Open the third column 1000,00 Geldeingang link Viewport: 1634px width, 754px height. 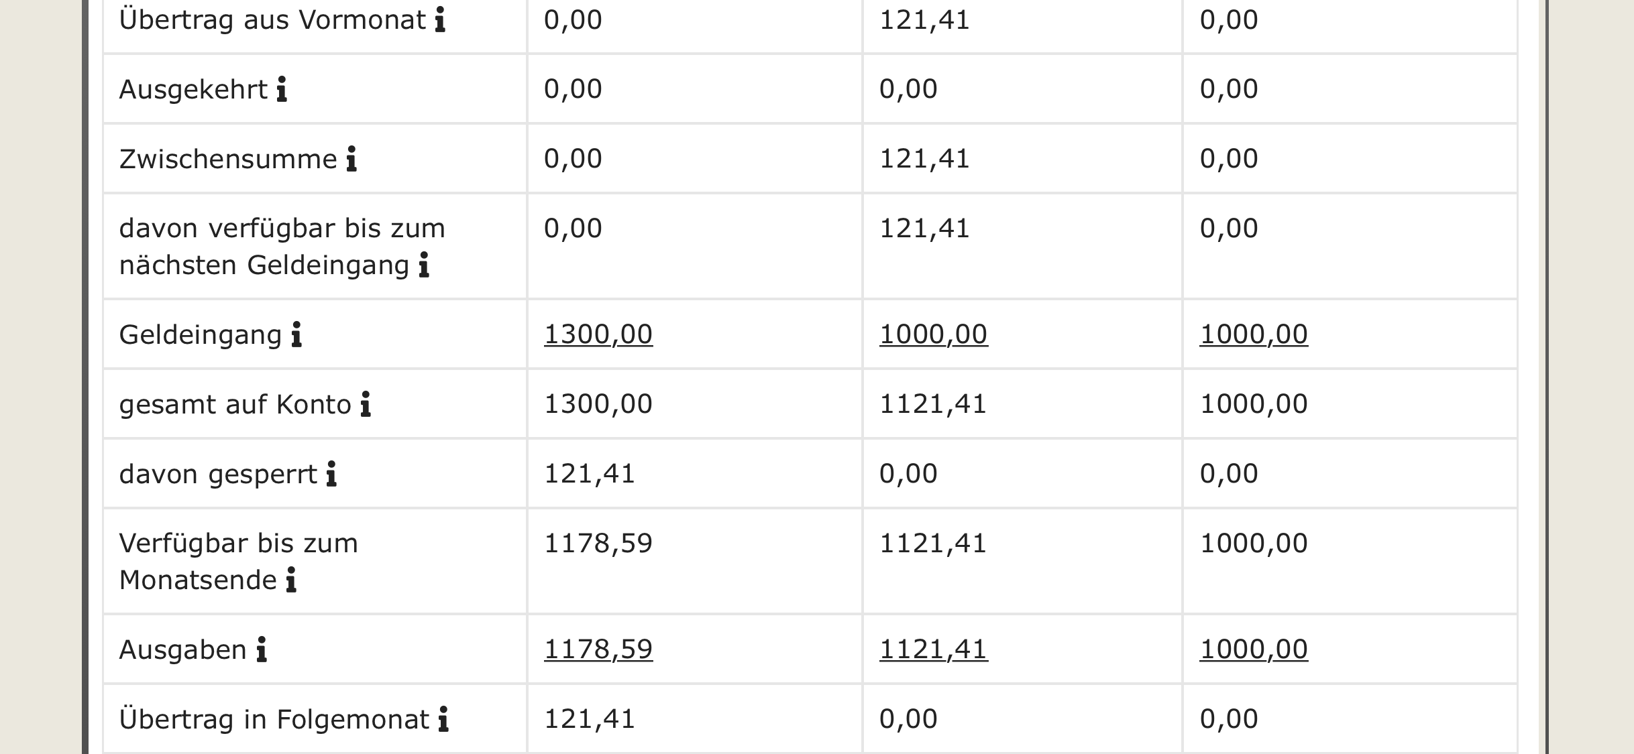(x=1254, y=334)
